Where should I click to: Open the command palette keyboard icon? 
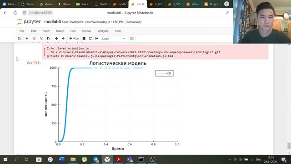(131, 38)
